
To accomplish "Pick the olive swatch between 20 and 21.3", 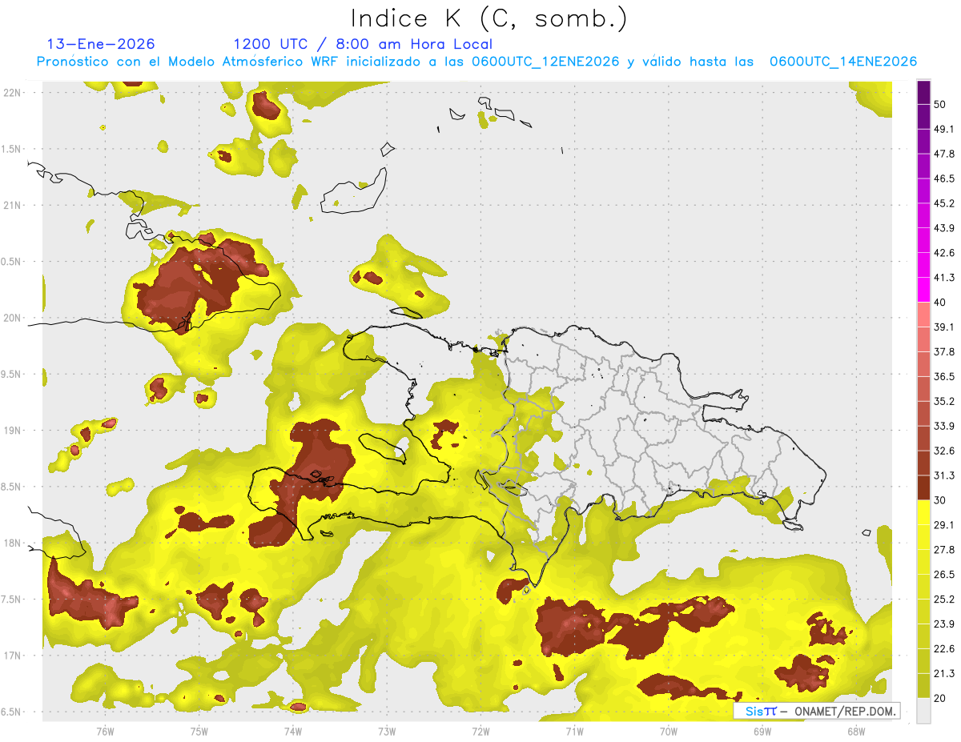I will [924, 686].
